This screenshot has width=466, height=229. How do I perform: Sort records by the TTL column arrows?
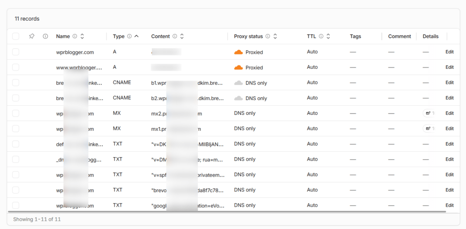pos(328,36)
